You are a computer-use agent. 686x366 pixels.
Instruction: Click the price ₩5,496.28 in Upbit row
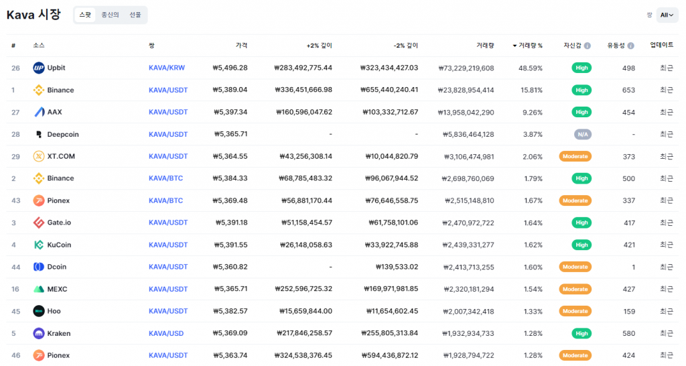[230, 68]
